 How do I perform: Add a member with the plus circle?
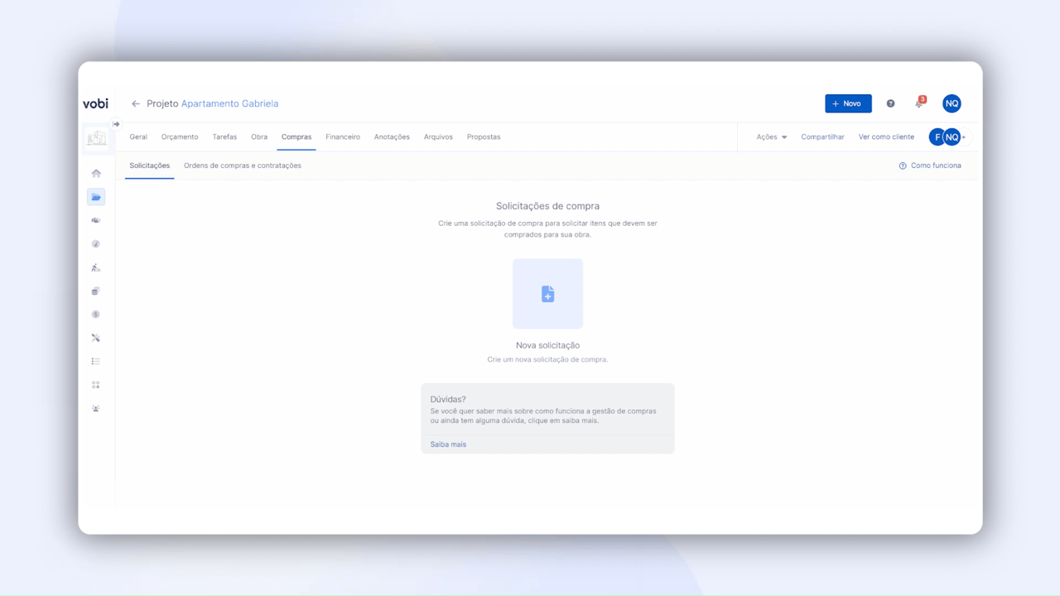click(965, 137)
